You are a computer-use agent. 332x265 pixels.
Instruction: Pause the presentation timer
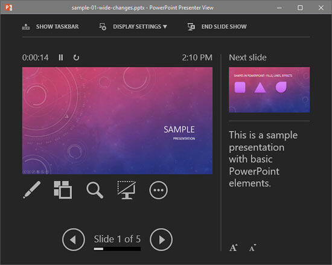click(61, 57)
